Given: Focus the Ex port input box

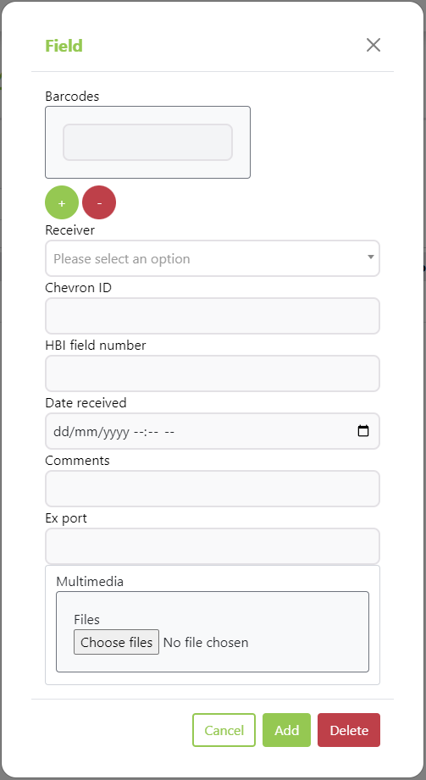Looking at the screenshot, I should tap(213, 546).
